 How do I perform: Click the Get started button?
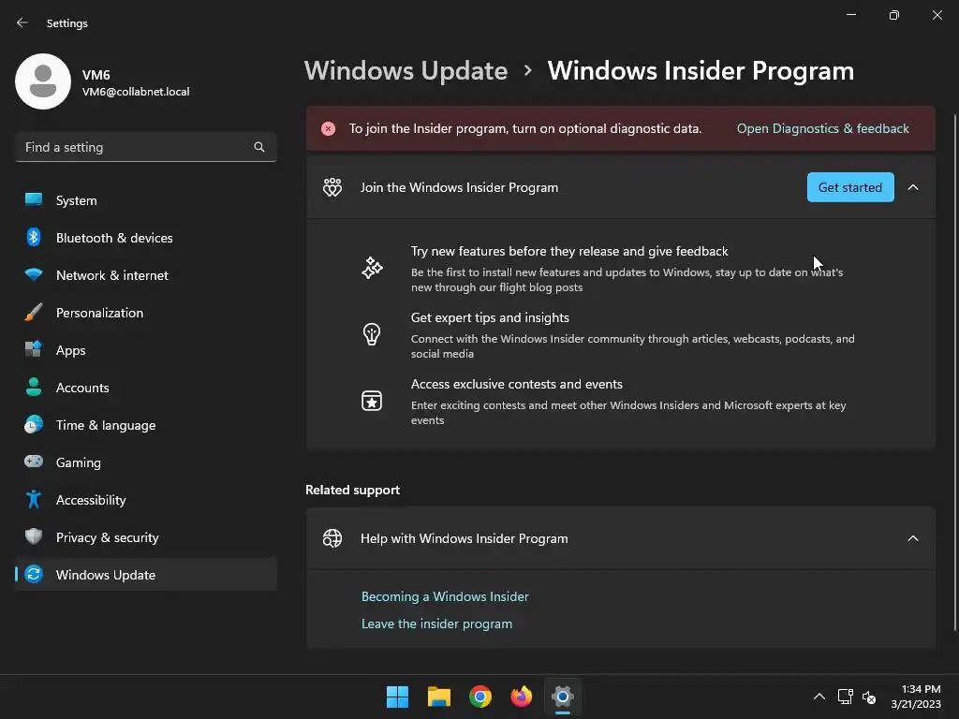point(850,187)
